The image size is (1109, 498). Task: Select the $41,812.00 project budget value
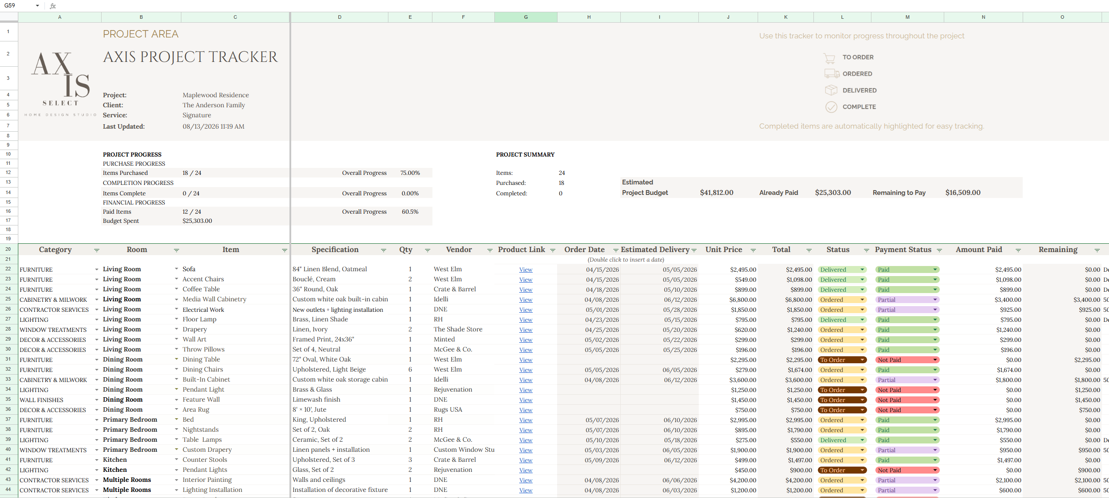click(x=717, y=193)
